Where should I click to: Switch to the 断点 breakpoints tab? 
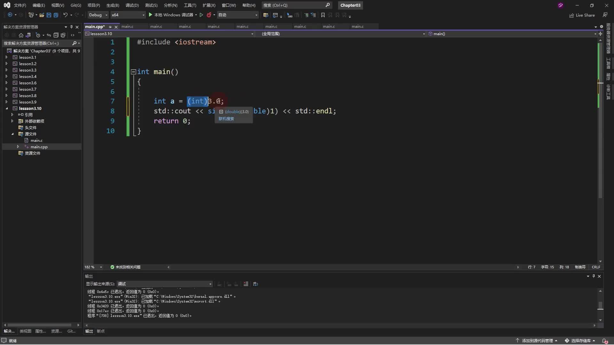coord(101,331)
